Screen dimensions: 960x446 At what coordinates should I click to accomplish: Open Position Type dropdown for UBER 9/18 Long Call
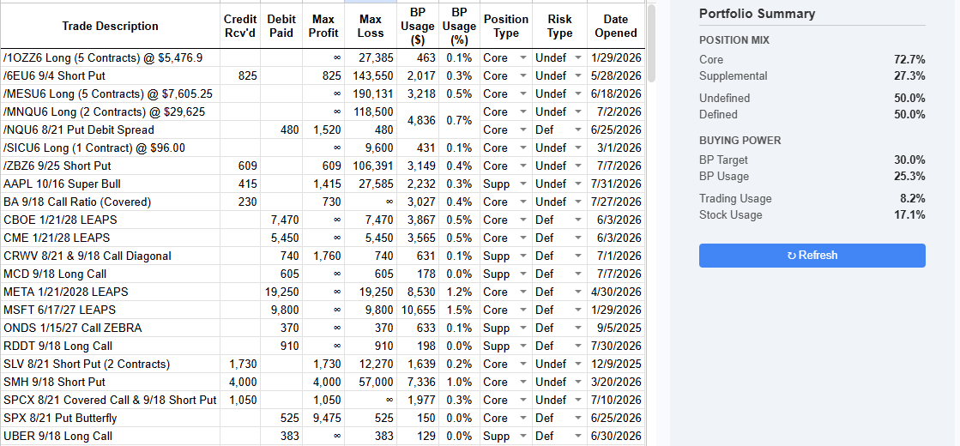pyautogui.click(x=522, y=437)
